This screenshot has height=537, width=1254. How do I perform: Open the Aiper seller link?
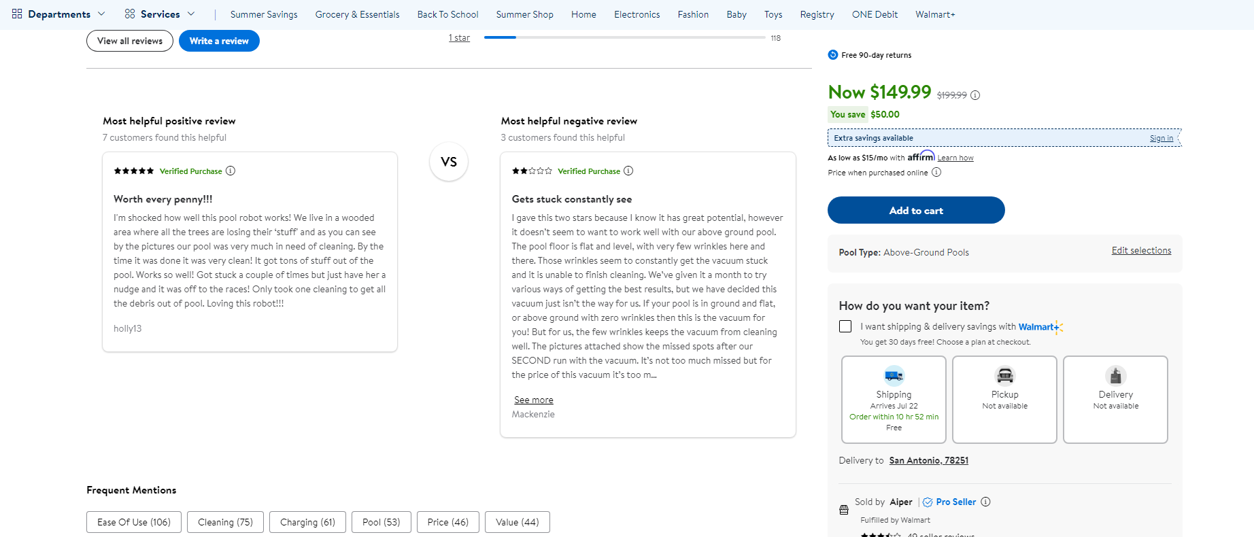tap(901, 502)
